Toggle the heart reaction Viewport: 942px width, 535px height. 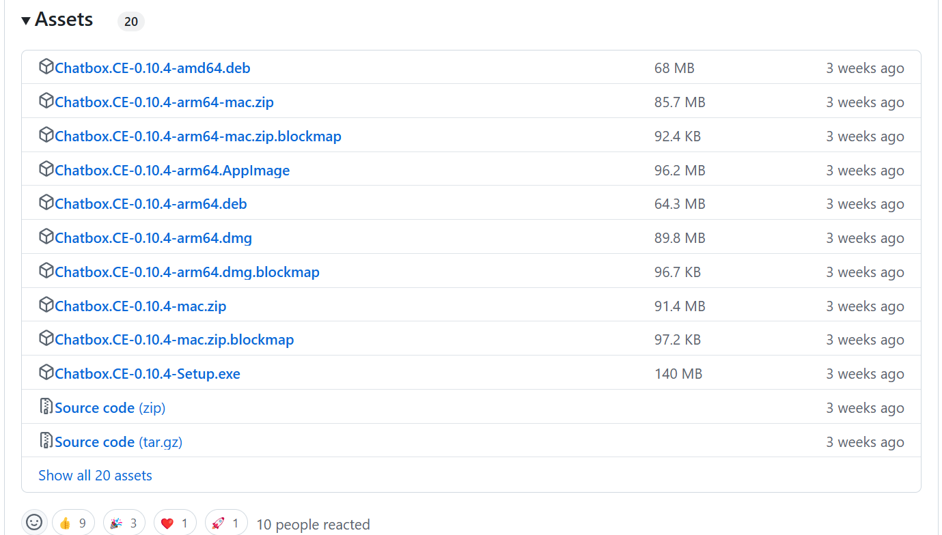(175, 523)
